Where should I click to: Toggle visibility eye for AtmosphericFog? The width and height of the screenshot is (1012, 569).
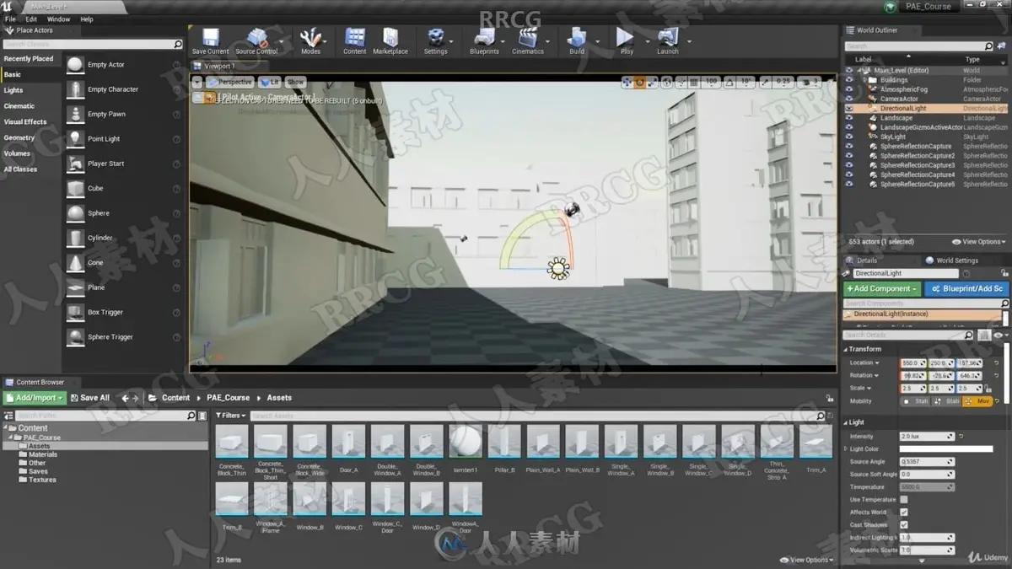[849, 89]
